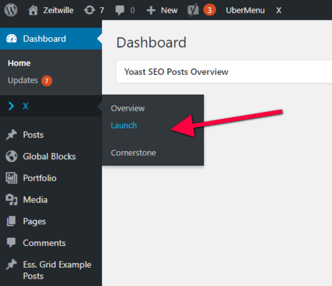
Task: Click the Yoast SEO icon in admin bar
Action: coord(193,10)
